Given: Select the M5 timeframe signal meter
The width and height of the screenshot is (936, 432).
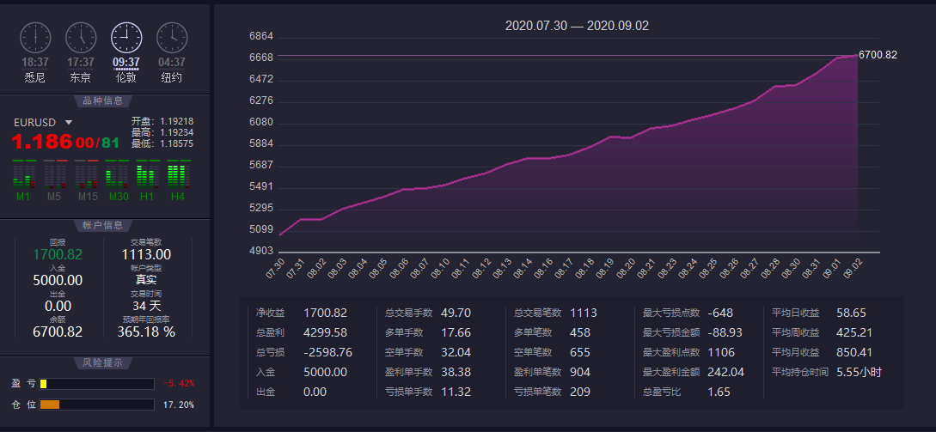Looking at the screenshot, I should click(x=55, y=176).
